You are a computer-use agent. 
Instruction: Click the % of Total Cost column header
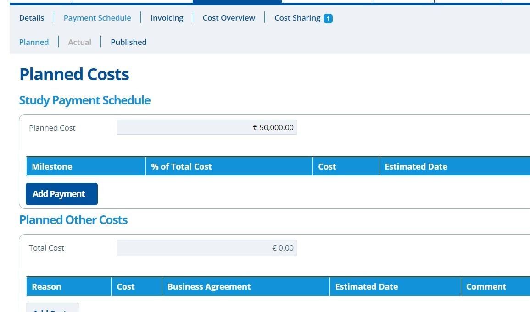(181, 166)
